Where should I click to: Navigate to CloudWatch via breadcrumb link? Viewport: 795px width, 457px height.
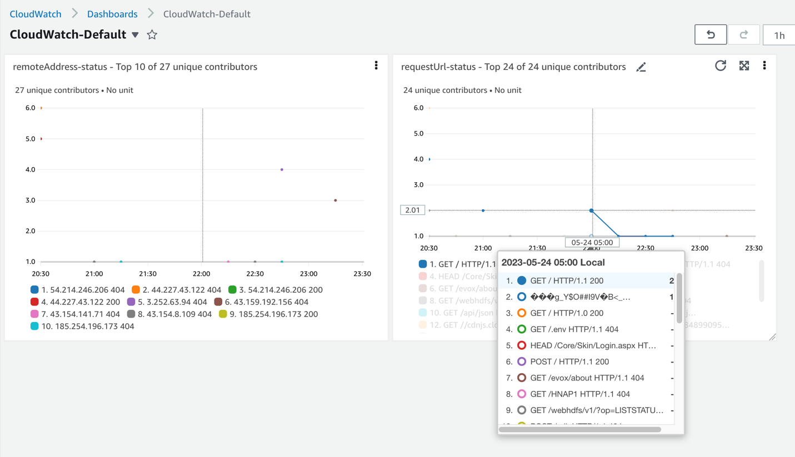[35, 14]
